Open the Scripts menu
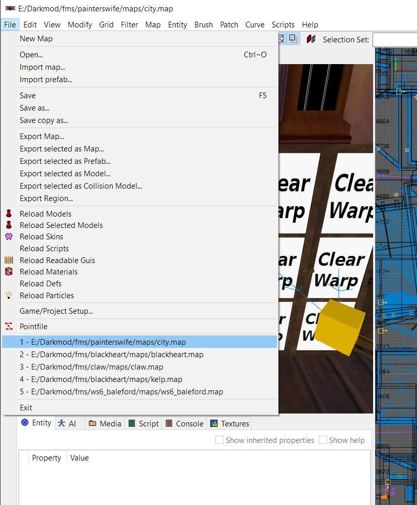Image resolution: width=417 pixels, height=505 pixels. click(x=283, y=25)
